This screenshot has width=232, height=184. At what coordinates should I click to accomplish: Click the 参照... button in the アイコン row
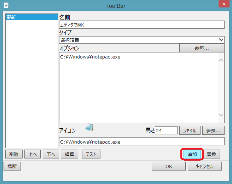[x=213, y=130]
